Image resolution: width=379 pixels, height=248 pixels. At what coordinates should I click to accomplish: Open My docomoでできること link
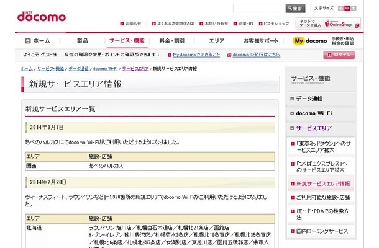(x=196, y=55)
